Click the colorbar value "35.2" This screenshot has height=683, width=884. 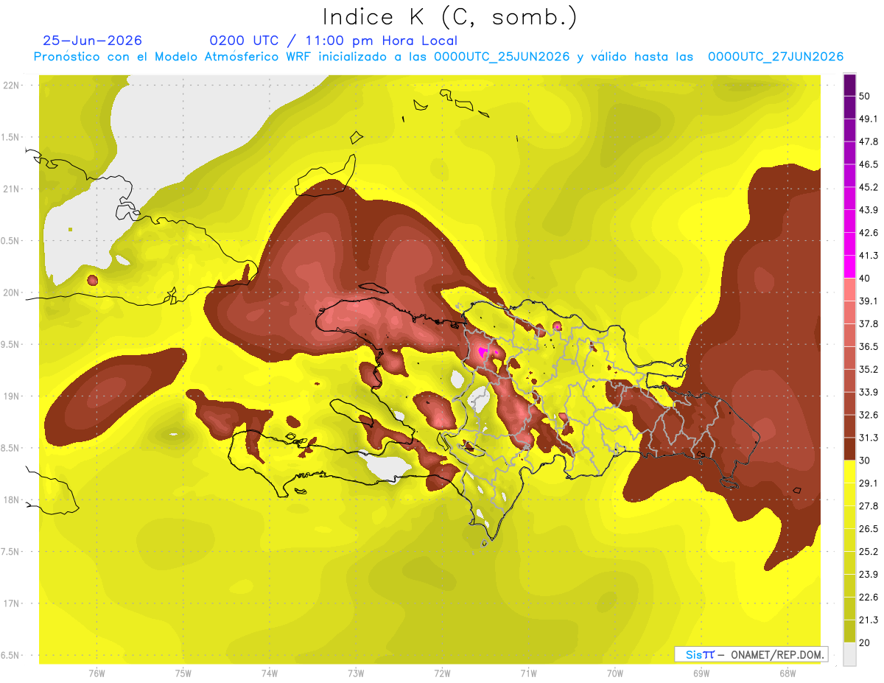point(868,369)
